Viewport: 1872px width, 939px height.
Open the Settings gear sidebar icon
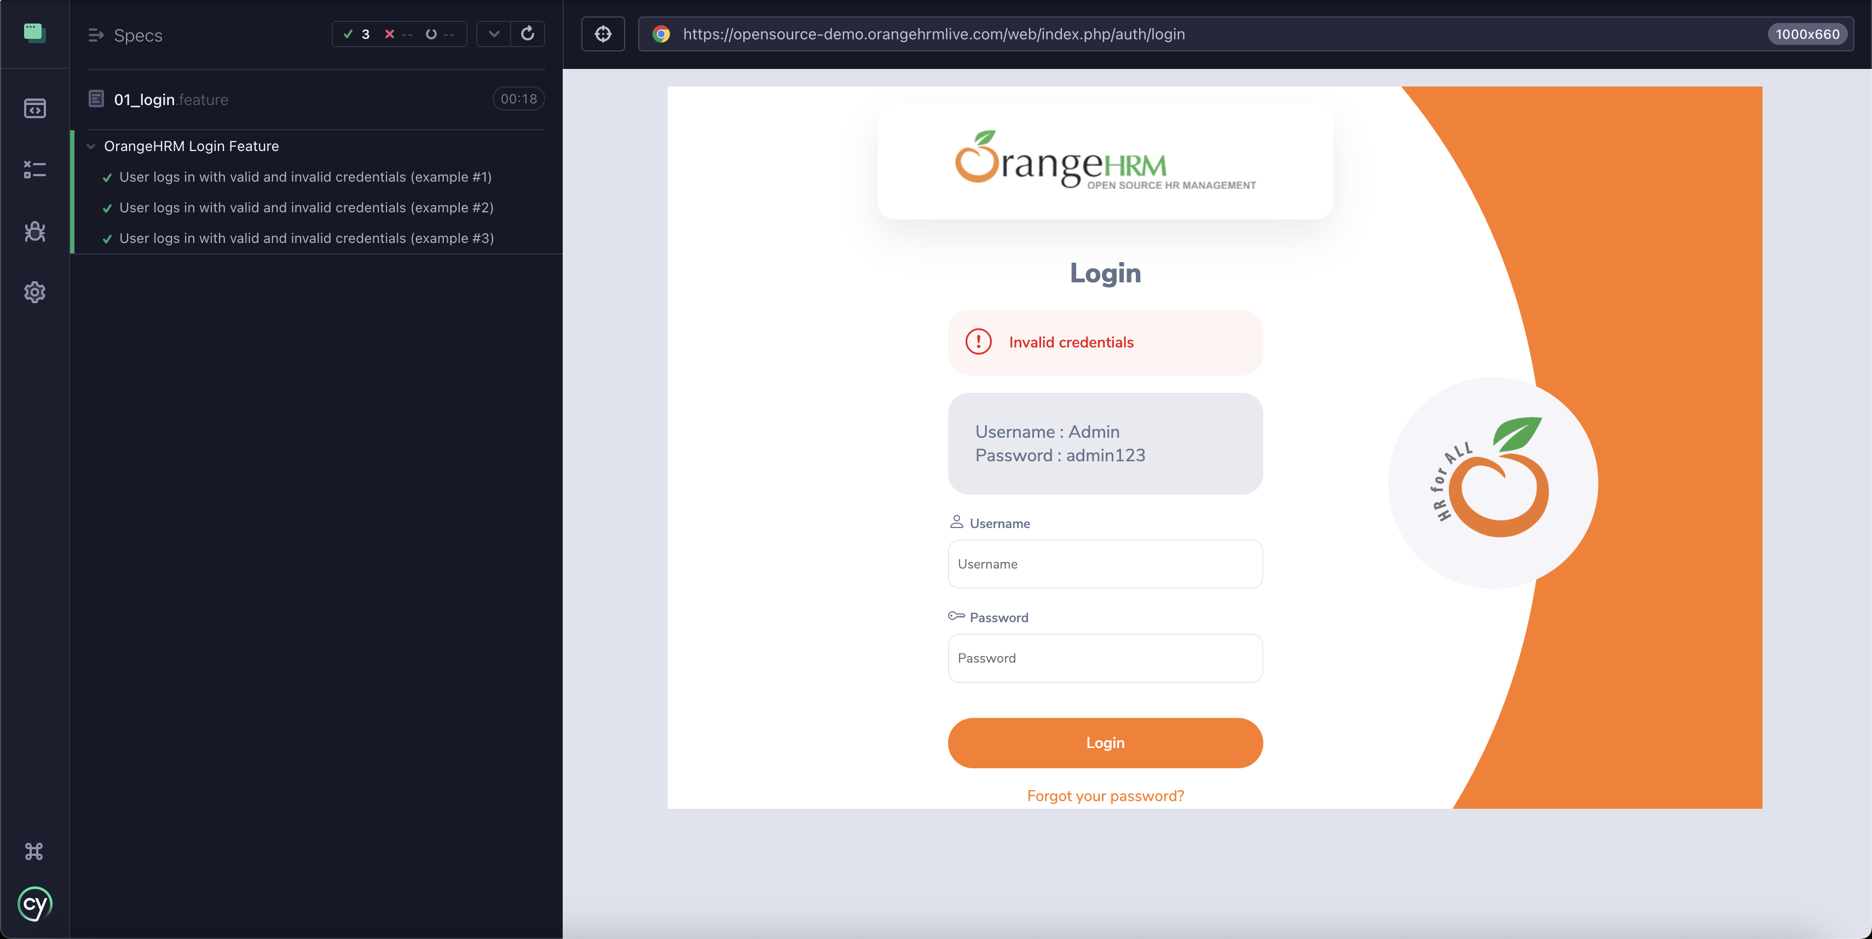[x=34, y=292]
